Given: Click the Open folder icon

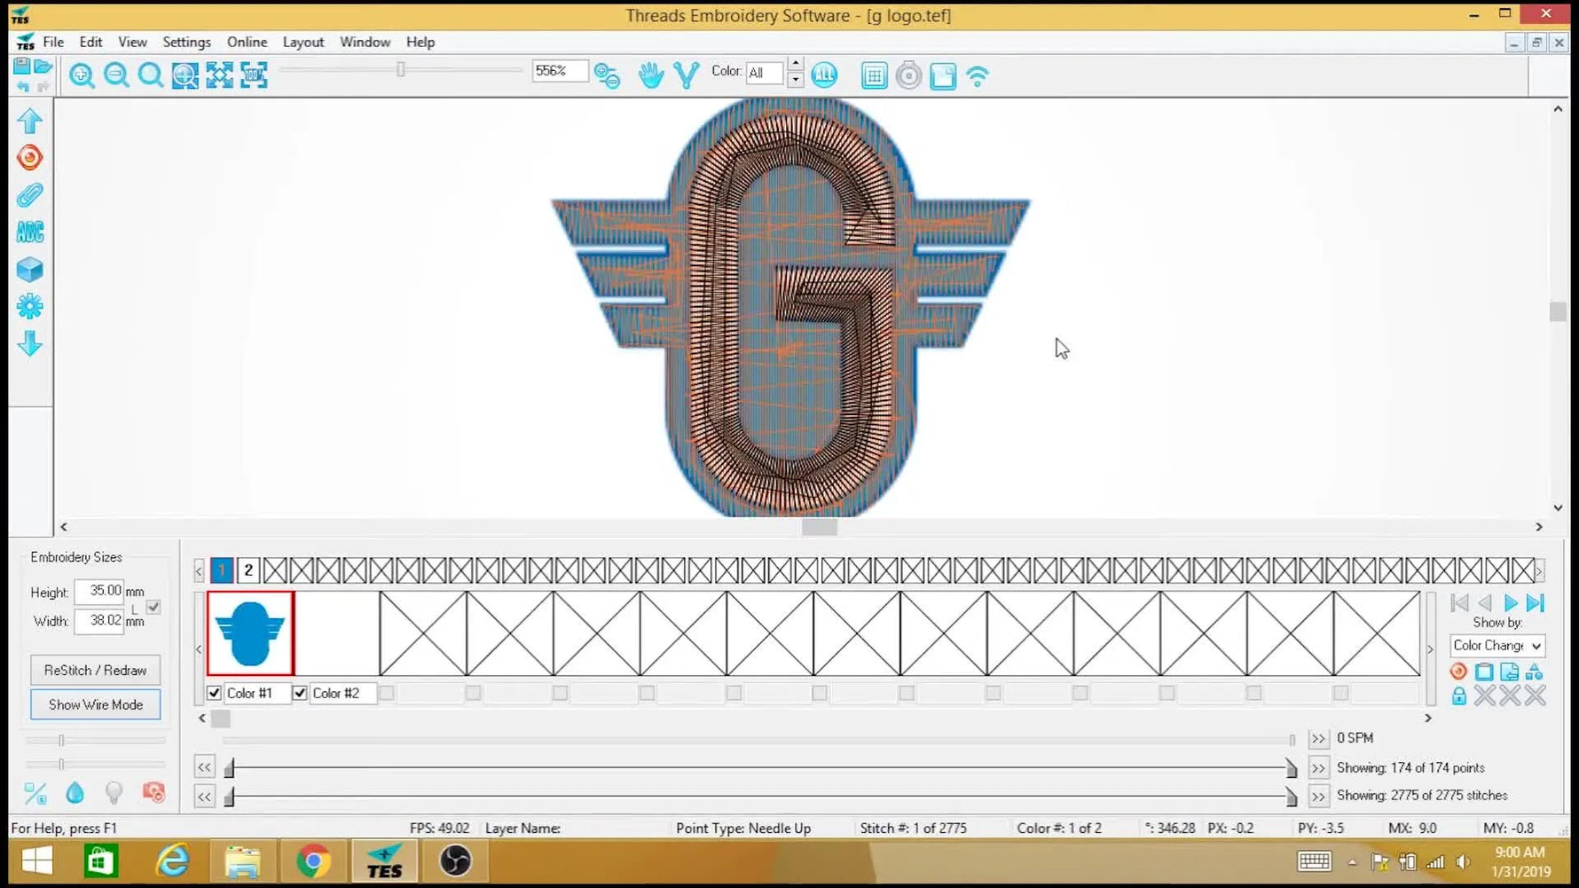Looking at the screenshot, I should 43,67.
